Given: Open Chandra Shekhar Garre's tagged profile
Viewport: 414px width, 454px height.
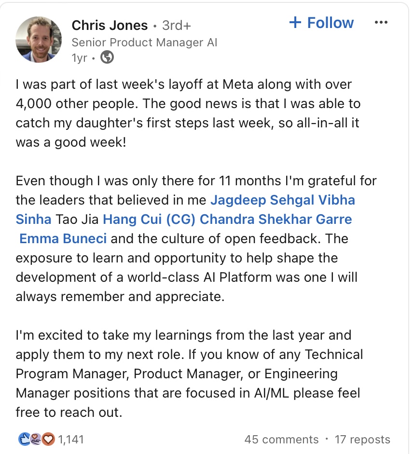Looking at the screenshot, I should [x=276, y=219].
